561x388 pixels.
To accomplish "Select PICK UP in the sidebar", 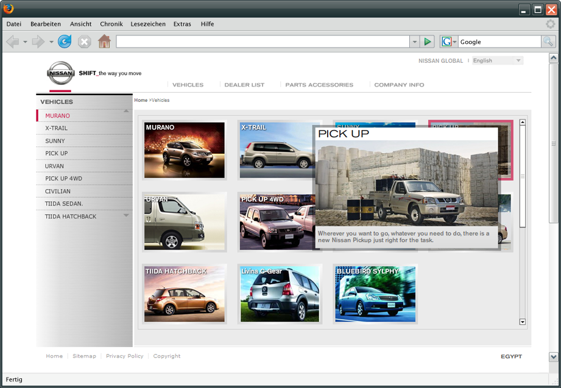I will coord(85,153).
